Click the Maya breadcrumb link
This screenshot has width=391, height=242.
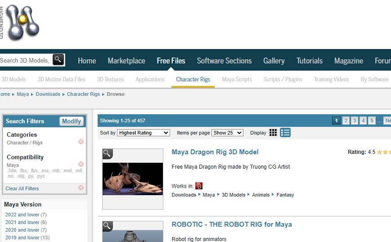tap(22, 94)
